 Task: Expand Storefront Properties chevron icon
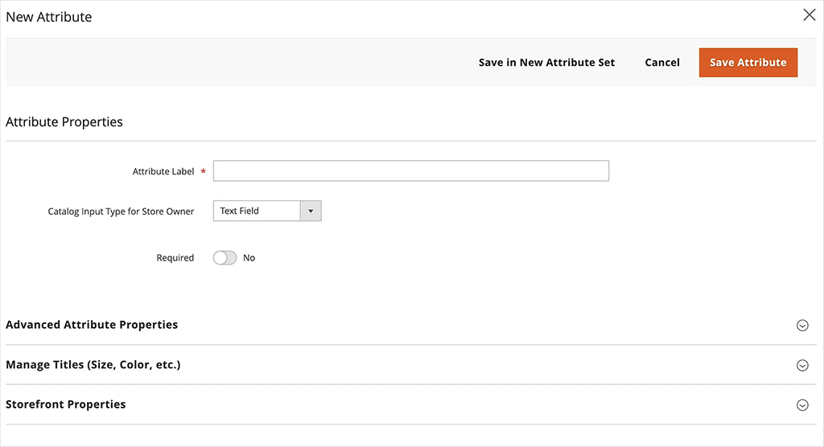(802, 404)
